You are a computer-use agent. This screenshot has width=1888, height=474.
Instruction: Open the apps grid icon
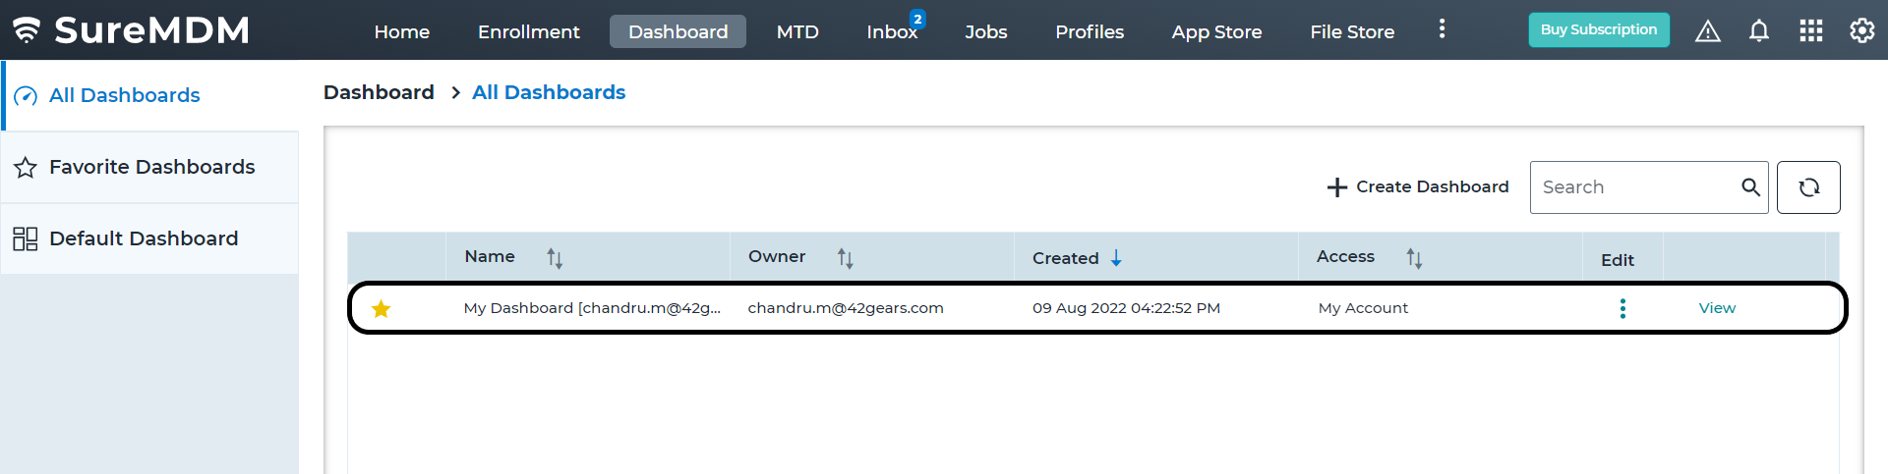[x=1811, y=31]
